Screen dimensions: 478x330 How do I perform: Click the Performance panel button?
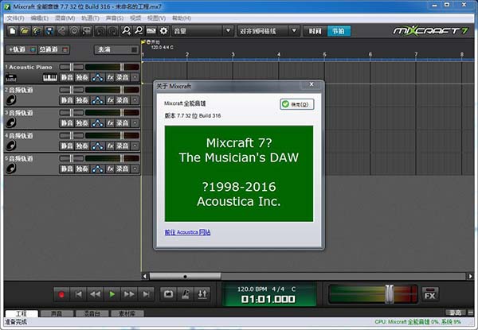[116, 49]
